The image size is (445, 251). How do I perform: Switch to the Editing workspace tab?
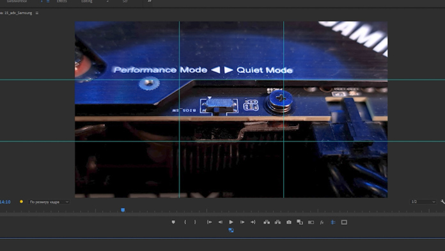(87, 1)
